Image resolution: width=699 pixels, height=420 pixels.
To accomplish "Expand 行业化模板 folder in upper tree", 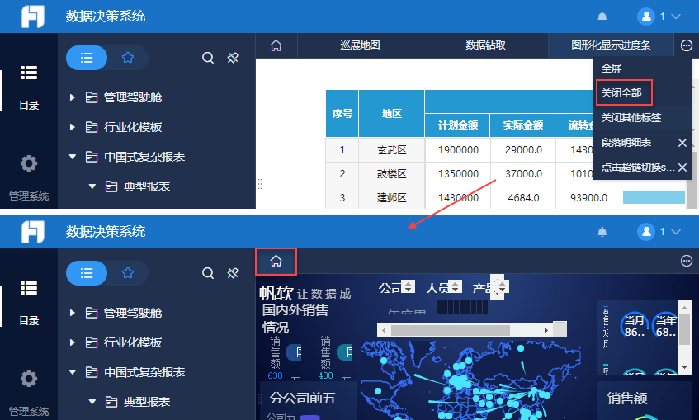I will pyautogui.click(x=73, y=127).
